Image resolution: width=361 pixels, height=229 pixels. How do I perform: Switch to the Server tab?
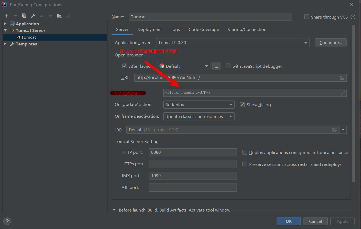[122, 30]
